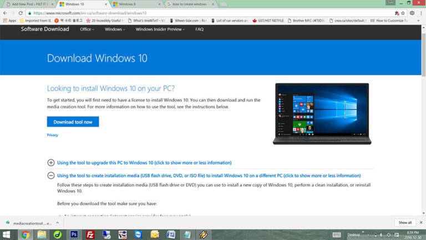Image resolution: width=426 pixels, height=240 pixels.
Task: Click the browser Forward arrow
Action: pos(13,13)
